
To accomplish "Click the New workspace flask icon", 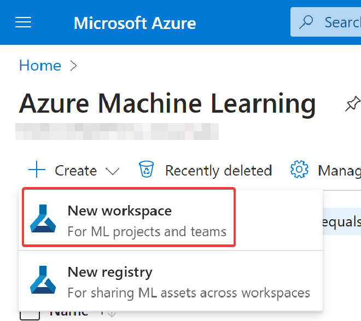I will coord(43,218).
